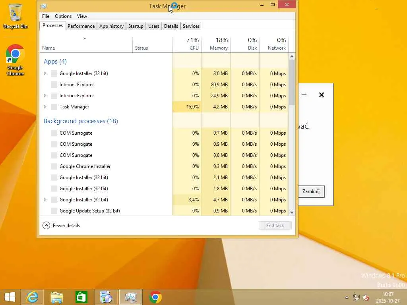The height and width of the screenshot is (305, 407).
Task: Open the View menu
Action: (x=82, y=16)
